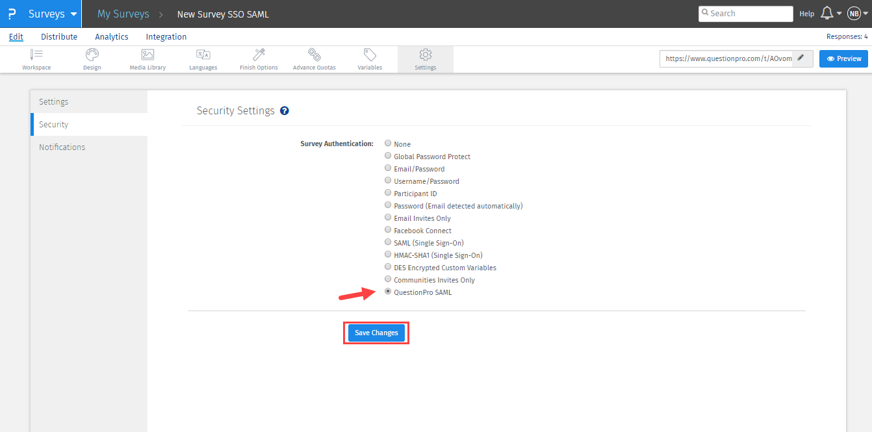Screen dimensions: 872x432
Task: Open the Media Library
Action: tap(147, 58)
